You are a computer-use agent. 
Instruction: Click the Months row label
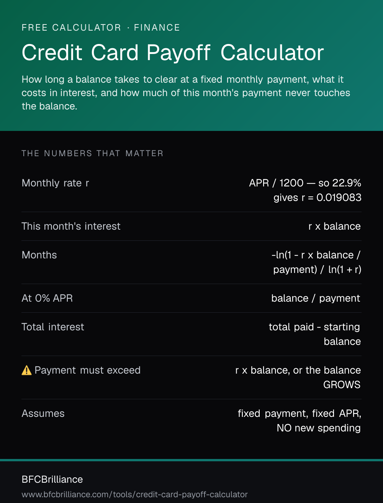39,255
